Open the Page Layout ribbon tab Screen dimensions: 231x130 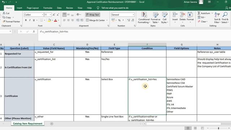(32, 8)
